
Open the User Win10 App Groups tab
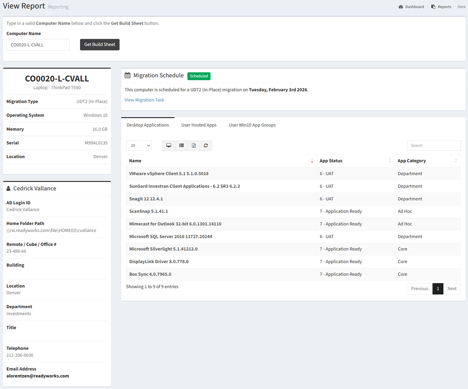coord(252,125)
